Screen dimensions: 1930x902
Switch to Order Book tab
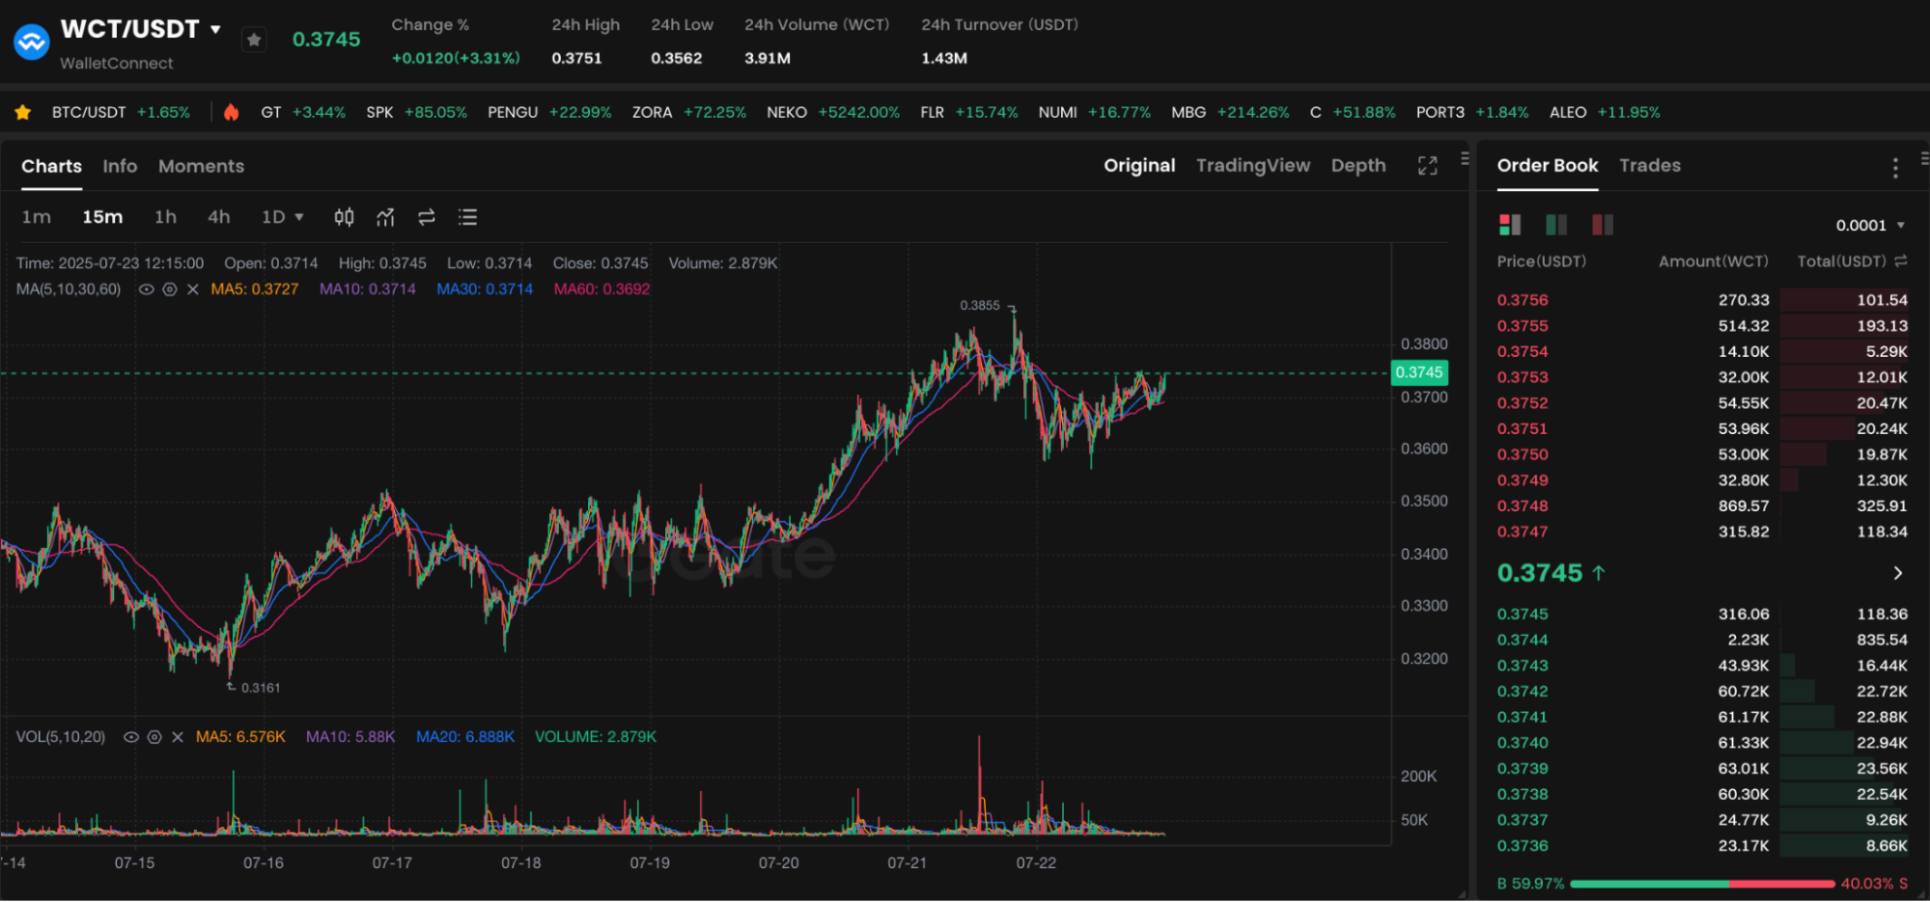coord(1548,165)
